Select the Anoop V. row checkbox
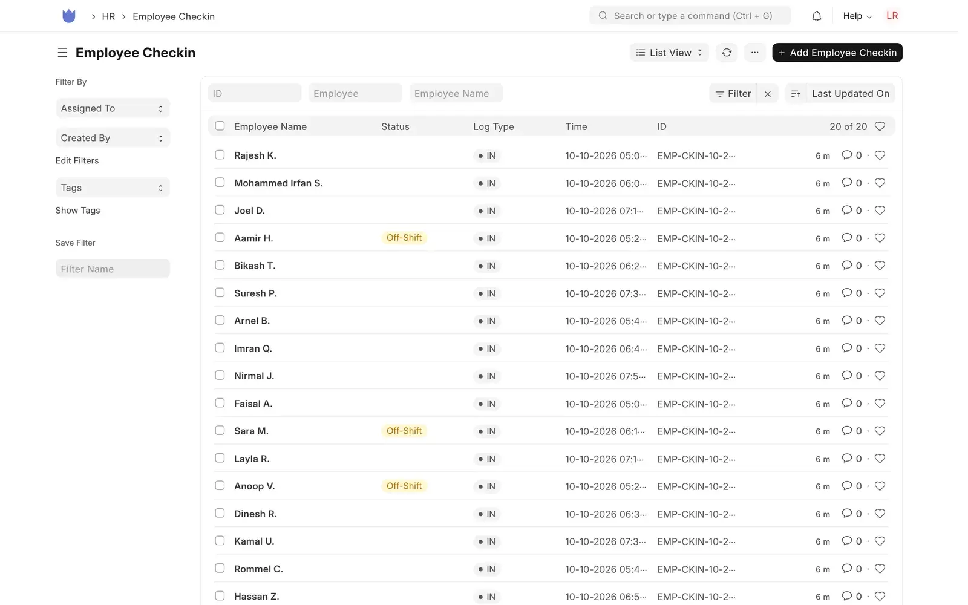 (220, 485)
